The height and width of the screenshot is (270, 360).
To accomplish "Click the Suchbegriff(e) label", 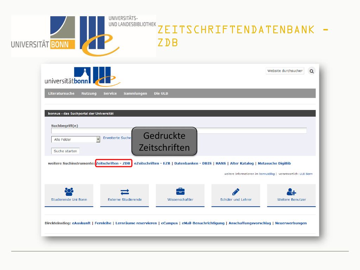I will pos(65,126).
